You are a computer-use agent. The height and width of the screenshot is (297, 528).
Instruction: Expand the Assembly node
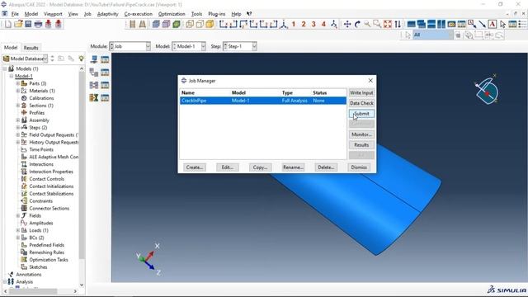pos(18,120)
